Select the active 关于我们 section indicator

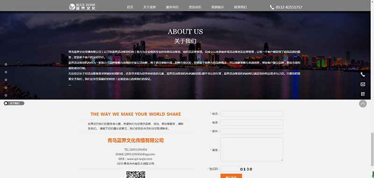pyautogui.click(x=14, y=103)
